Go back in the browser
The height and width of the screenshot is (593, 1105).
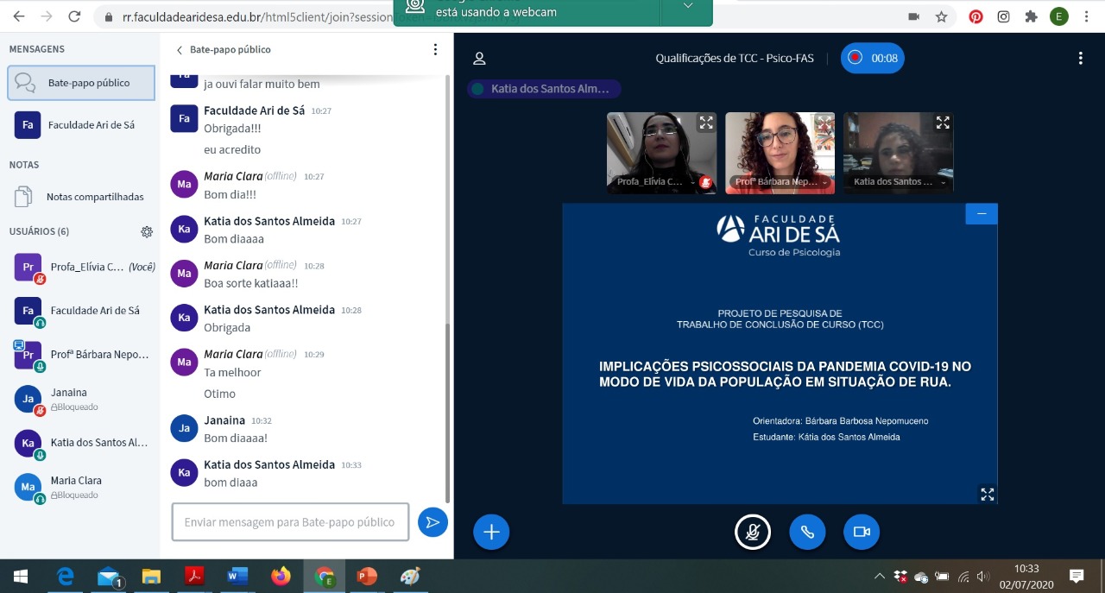click(x=19, y=16)
